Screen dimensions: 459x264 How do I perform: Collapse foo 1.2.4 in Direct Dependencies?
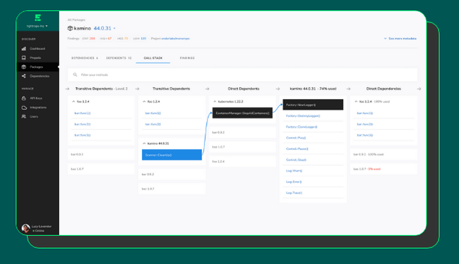pyautogui.click(x=356, y=101)
